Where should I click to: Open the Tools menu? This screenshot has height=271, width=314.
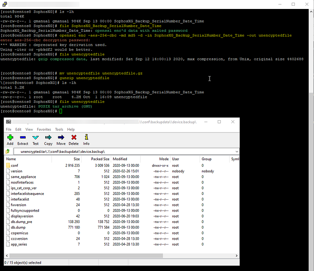point(59,129)
